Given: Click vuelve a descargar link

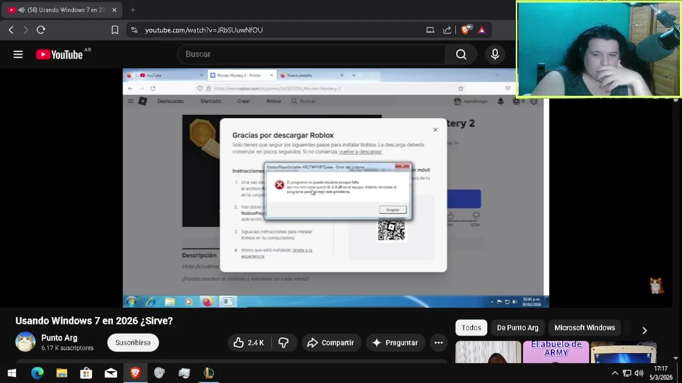Looking at the screenshot, I should point(360,152).
